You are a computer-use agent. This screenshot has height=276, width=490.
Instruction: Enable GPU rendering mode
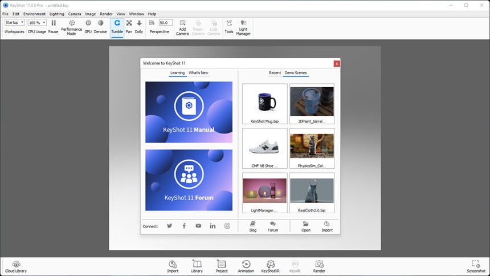pyautogui.click(x=88, y=27)
